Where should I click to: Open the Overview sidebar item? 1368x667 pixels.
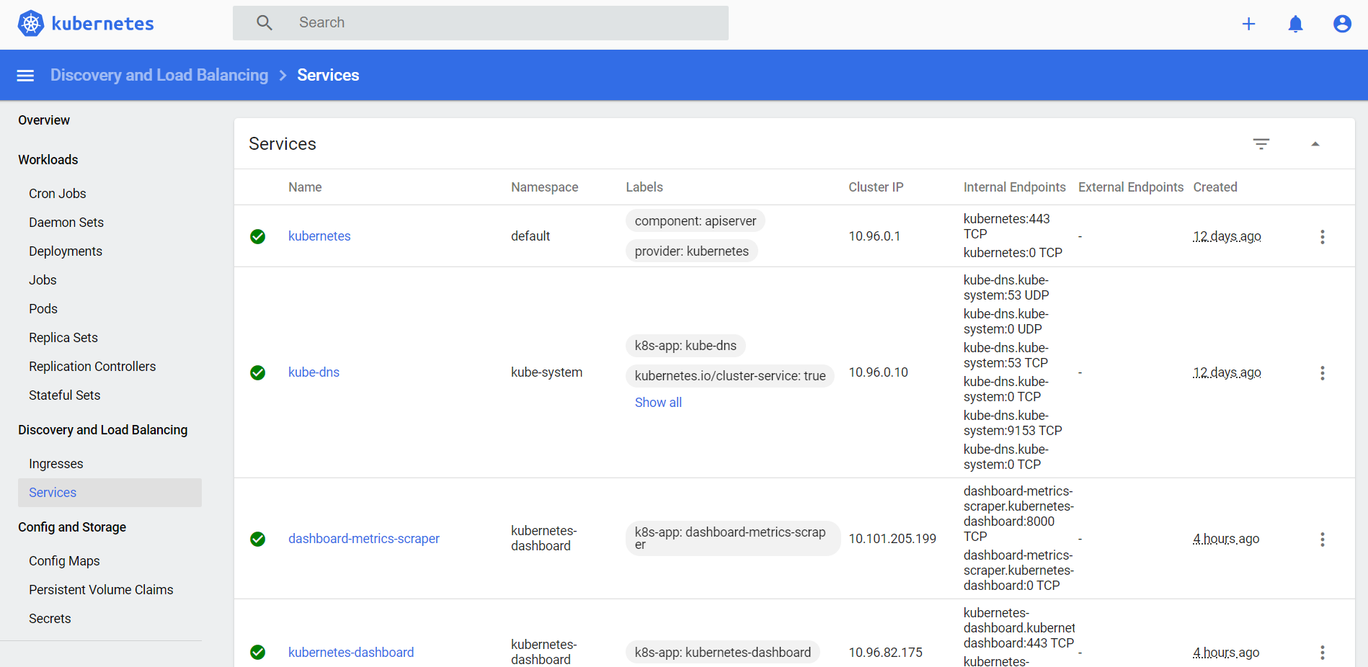click(44, 120)
